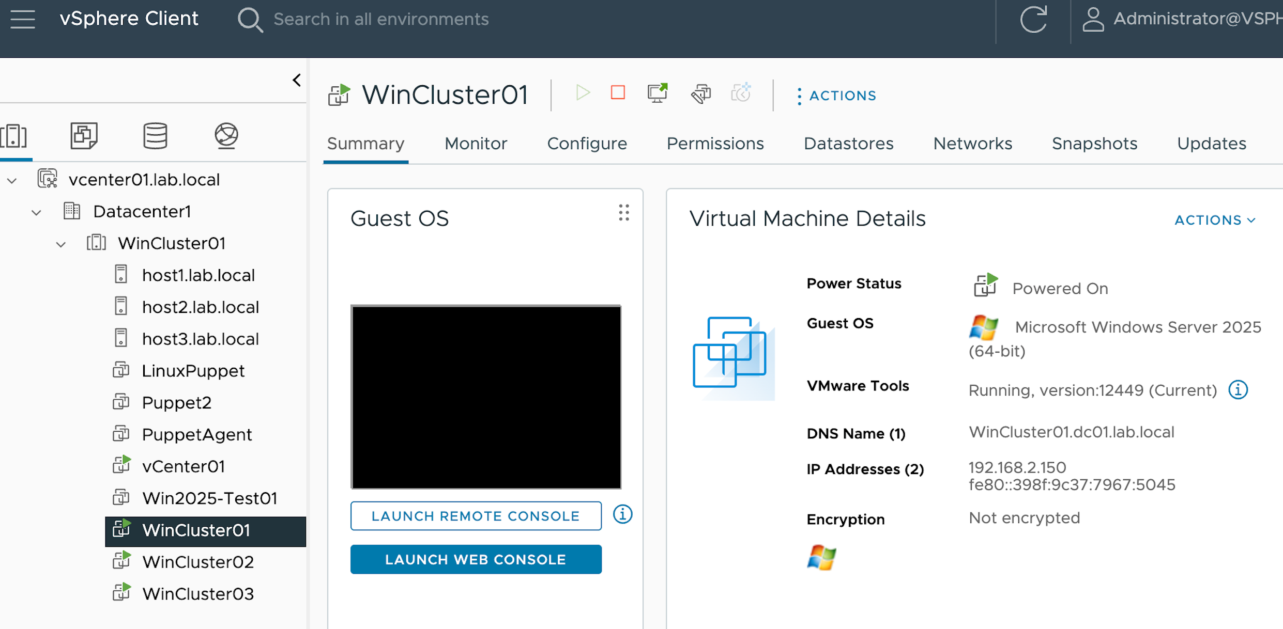
Task: Open the Configure tab
Action: coord(587,144)
